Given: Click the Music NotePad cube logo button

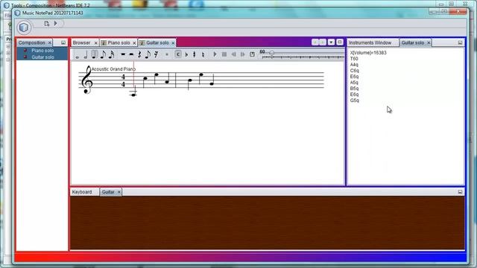Looking at the screenshot, I should pos(24,28).
